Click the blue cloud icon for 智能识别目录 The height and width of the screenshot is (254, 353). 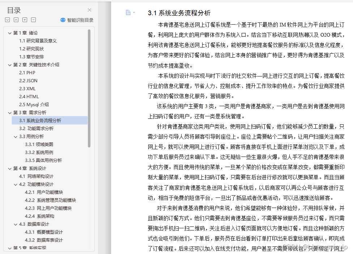click(x=63, y=20)
